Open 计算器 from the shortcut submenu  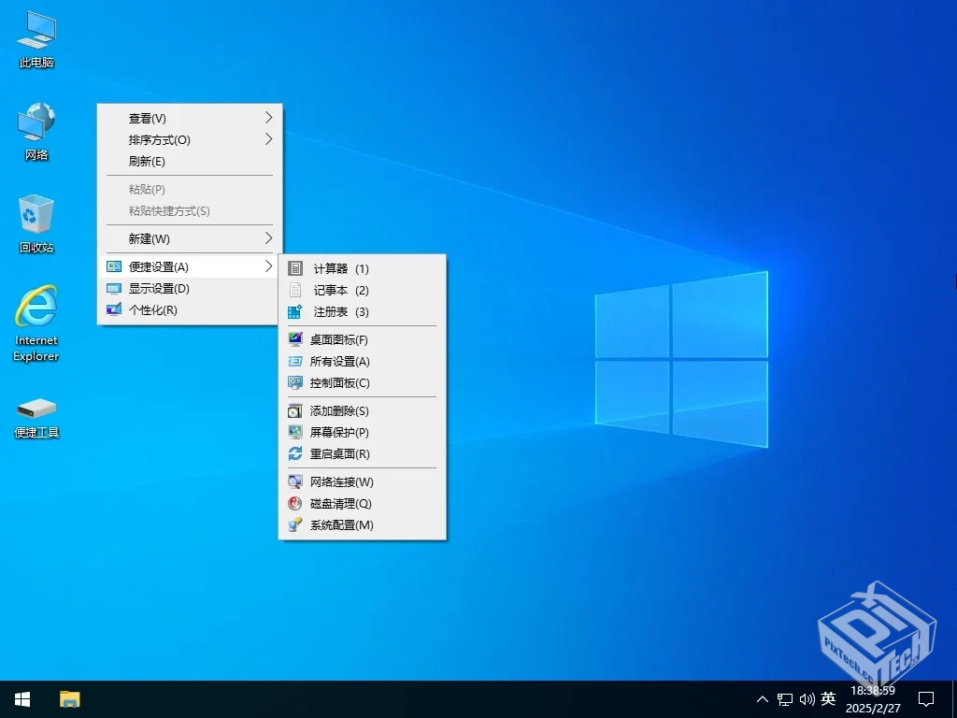point(335,268)
